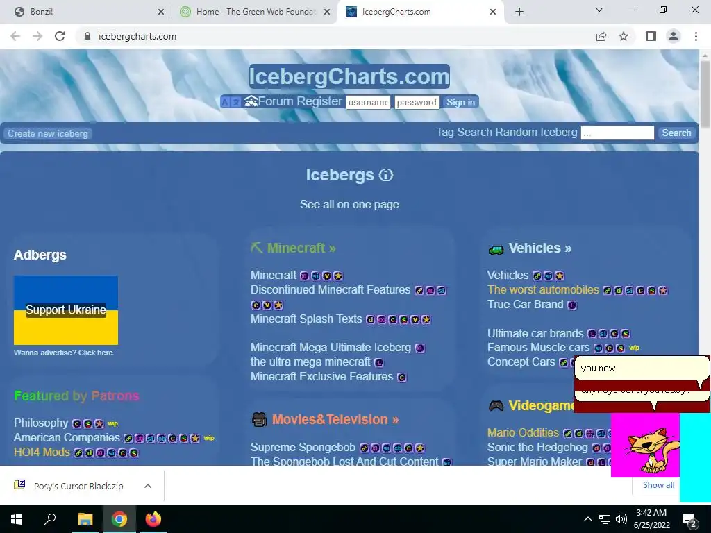Open Movies&Television » category
The width and height of the screenshot is (711, 533).
pos(335,419)
